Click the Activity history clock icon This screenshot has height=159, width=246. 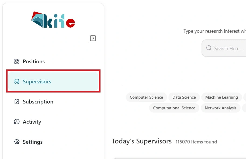(17, 122)
